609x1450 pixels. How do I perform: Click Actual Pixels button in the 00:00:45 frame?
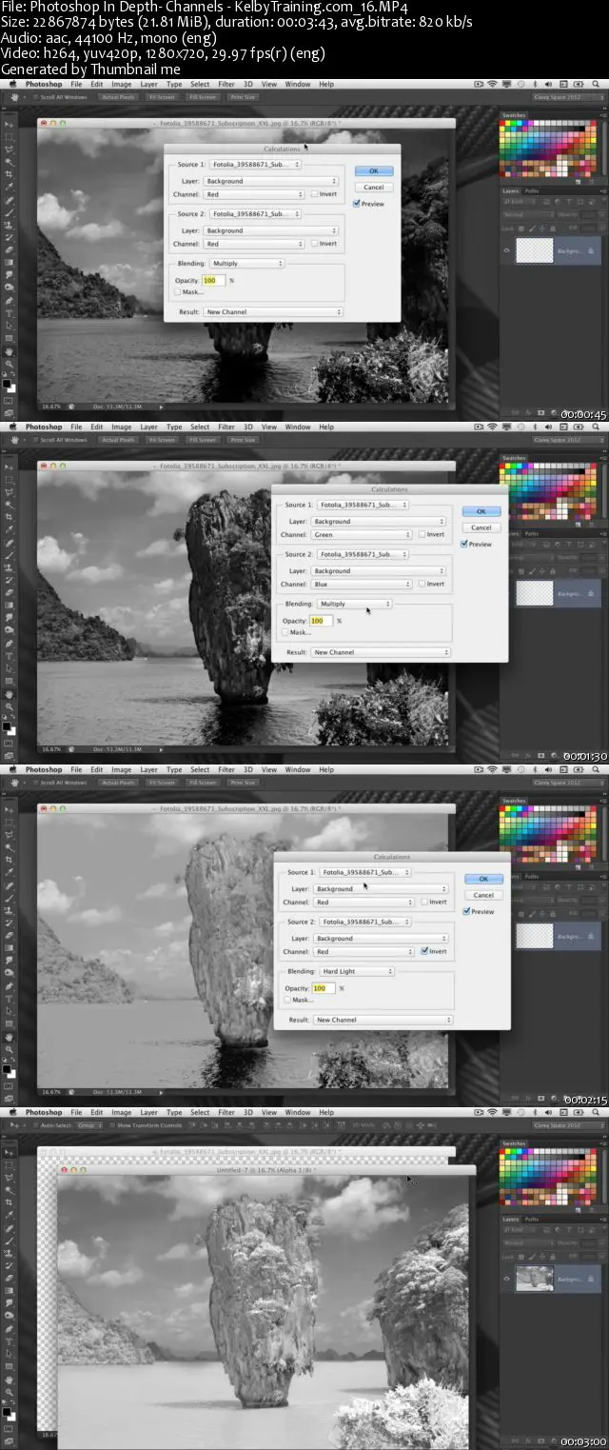click(119, 96)
